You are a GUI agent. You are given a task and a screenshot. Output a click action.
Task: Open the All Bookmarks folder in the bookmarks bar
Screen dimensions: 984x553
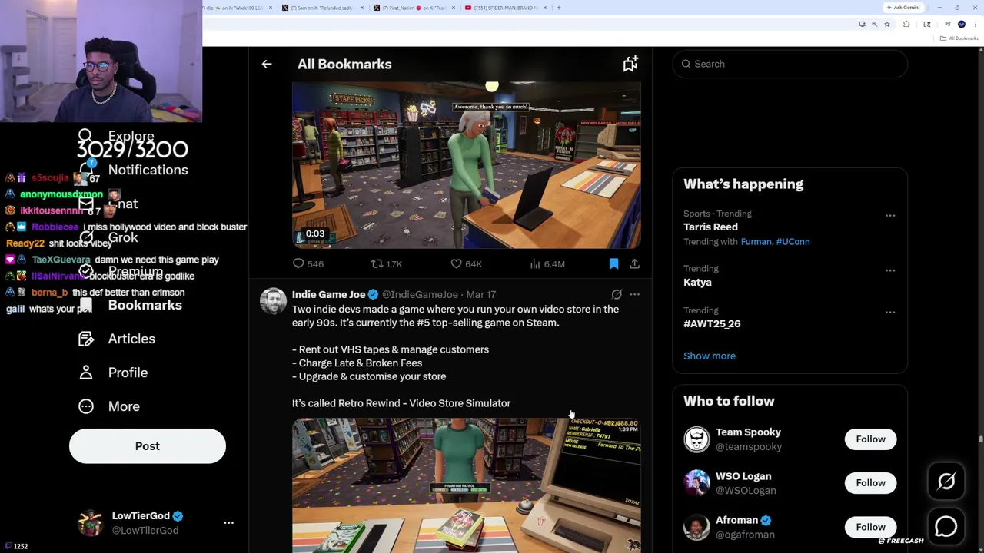pos(960,38)
